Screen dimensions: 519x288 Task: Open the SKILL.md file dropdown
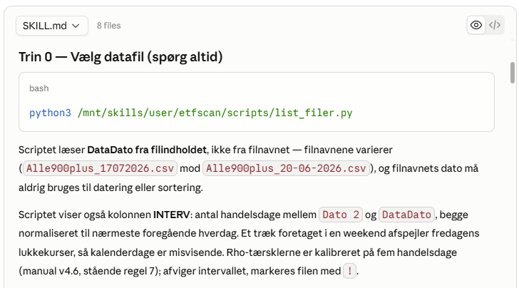52,26
